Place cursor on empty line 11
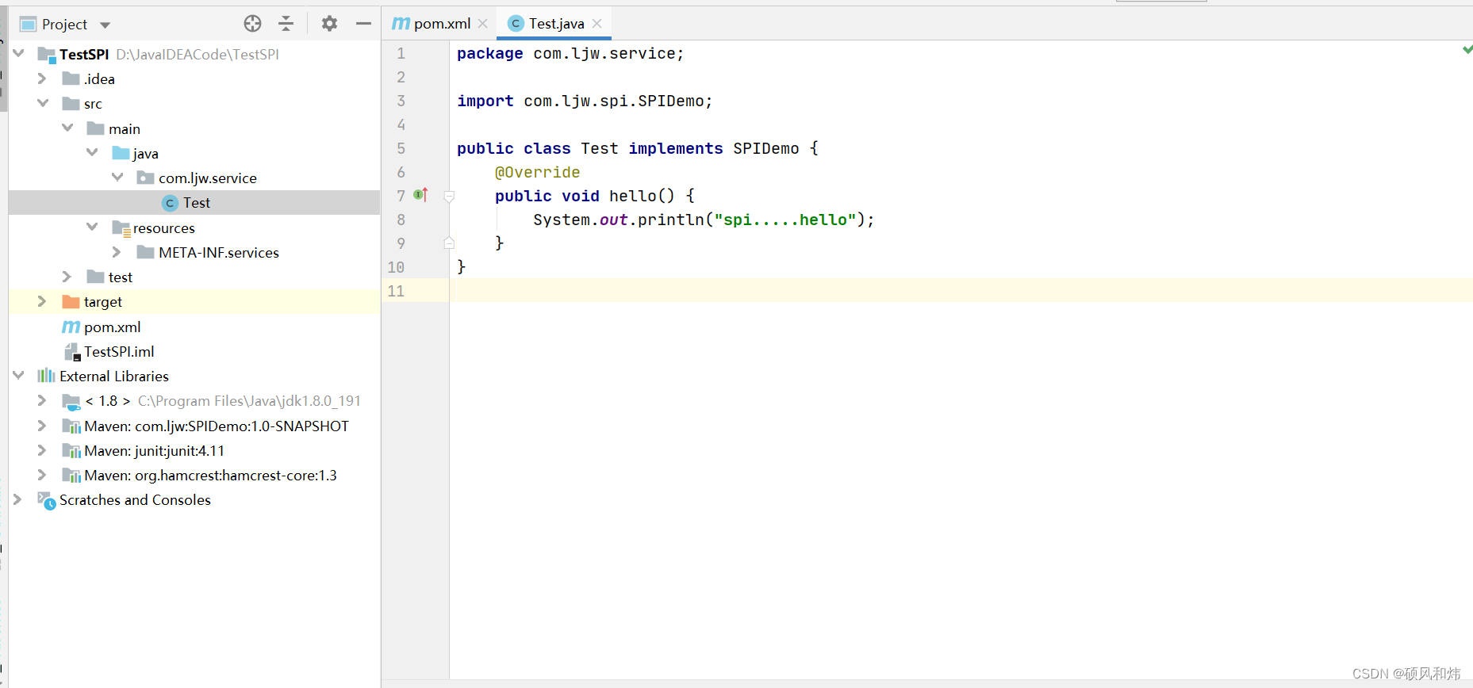Viewport: 1473px width, 688px height. click(961, 291)
